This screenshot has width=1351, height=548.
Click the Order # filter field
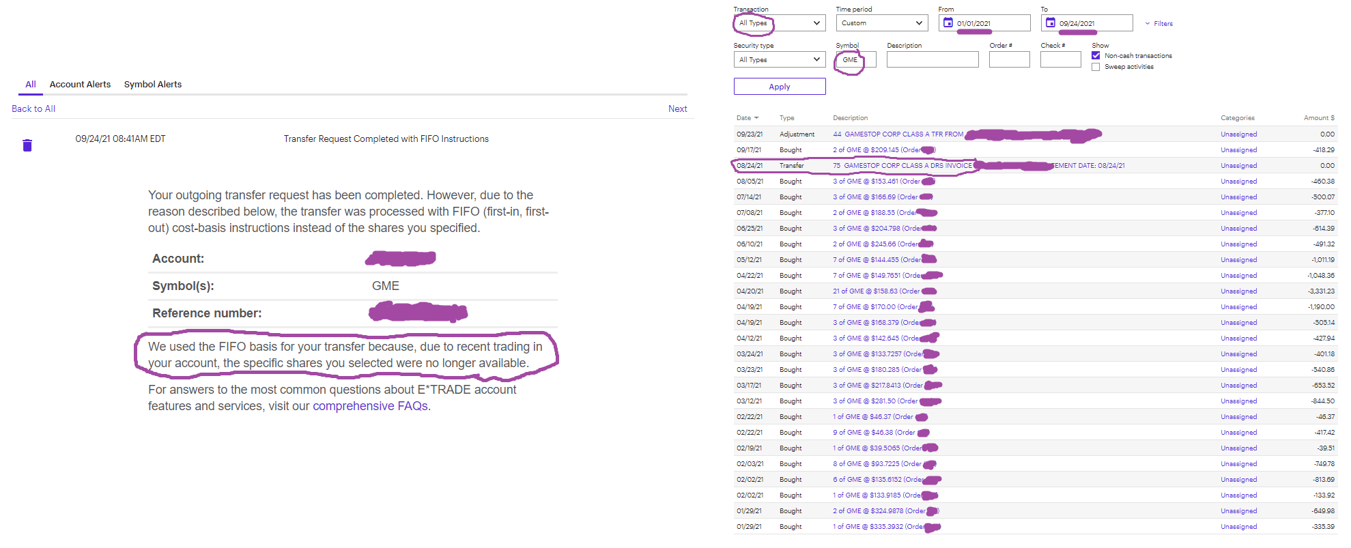click(x=1010, y=59)
